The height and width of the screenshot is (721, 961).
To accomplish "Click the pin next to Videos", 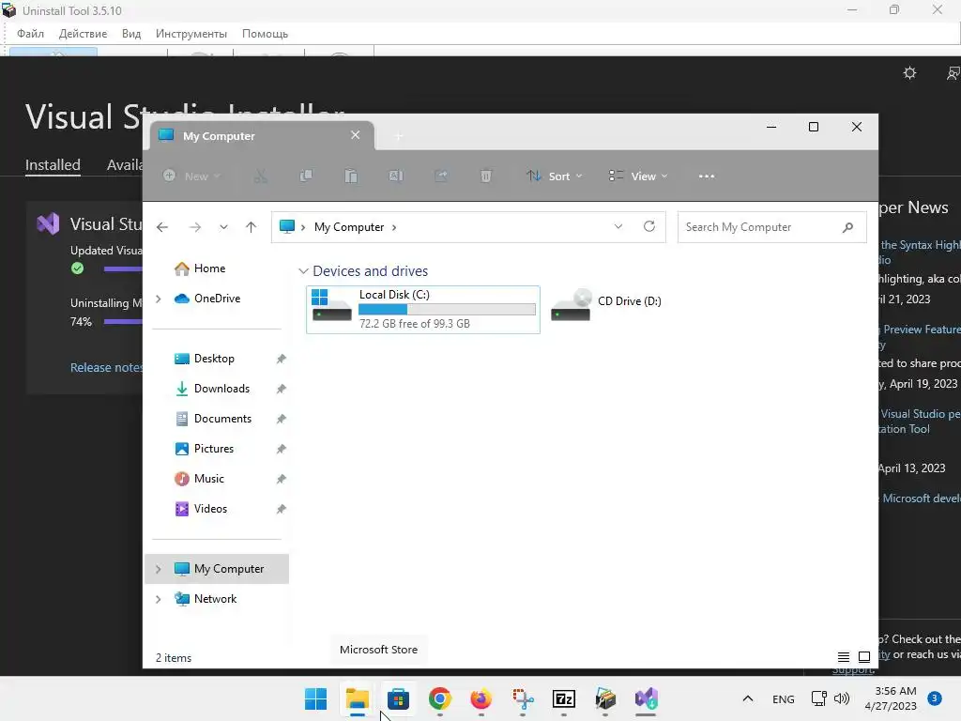I will [281, 509].
